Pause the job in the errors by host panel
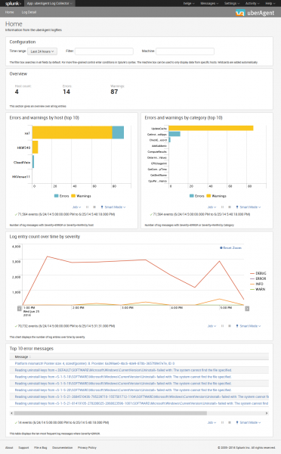Image resolution: width=281 pixels, height=454 pixels. [88, 207]
